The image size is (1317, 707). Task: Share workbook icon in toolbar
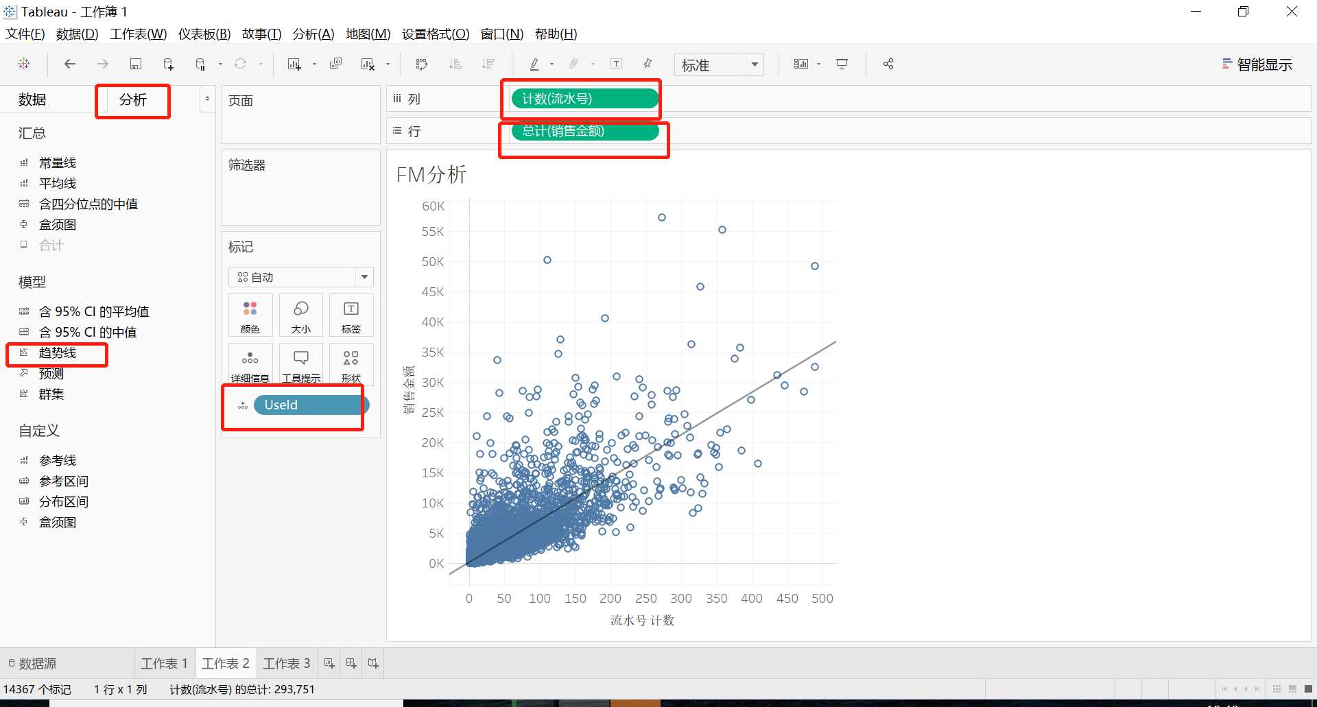click(888, 64)
